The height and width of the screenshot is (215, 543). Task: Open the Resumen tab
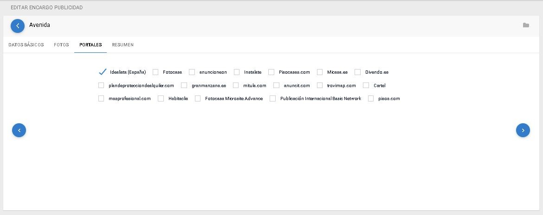(123, 45)
